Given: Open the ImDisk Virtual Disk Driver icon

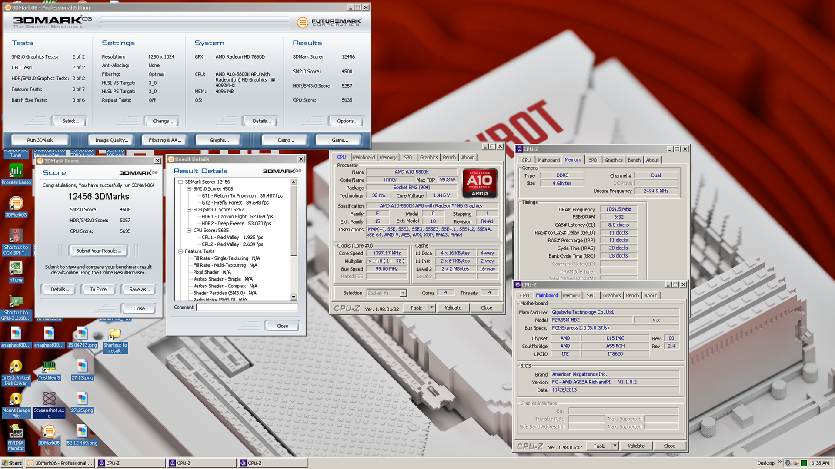Looking at the screenshot, I should [x=16, y=373].
